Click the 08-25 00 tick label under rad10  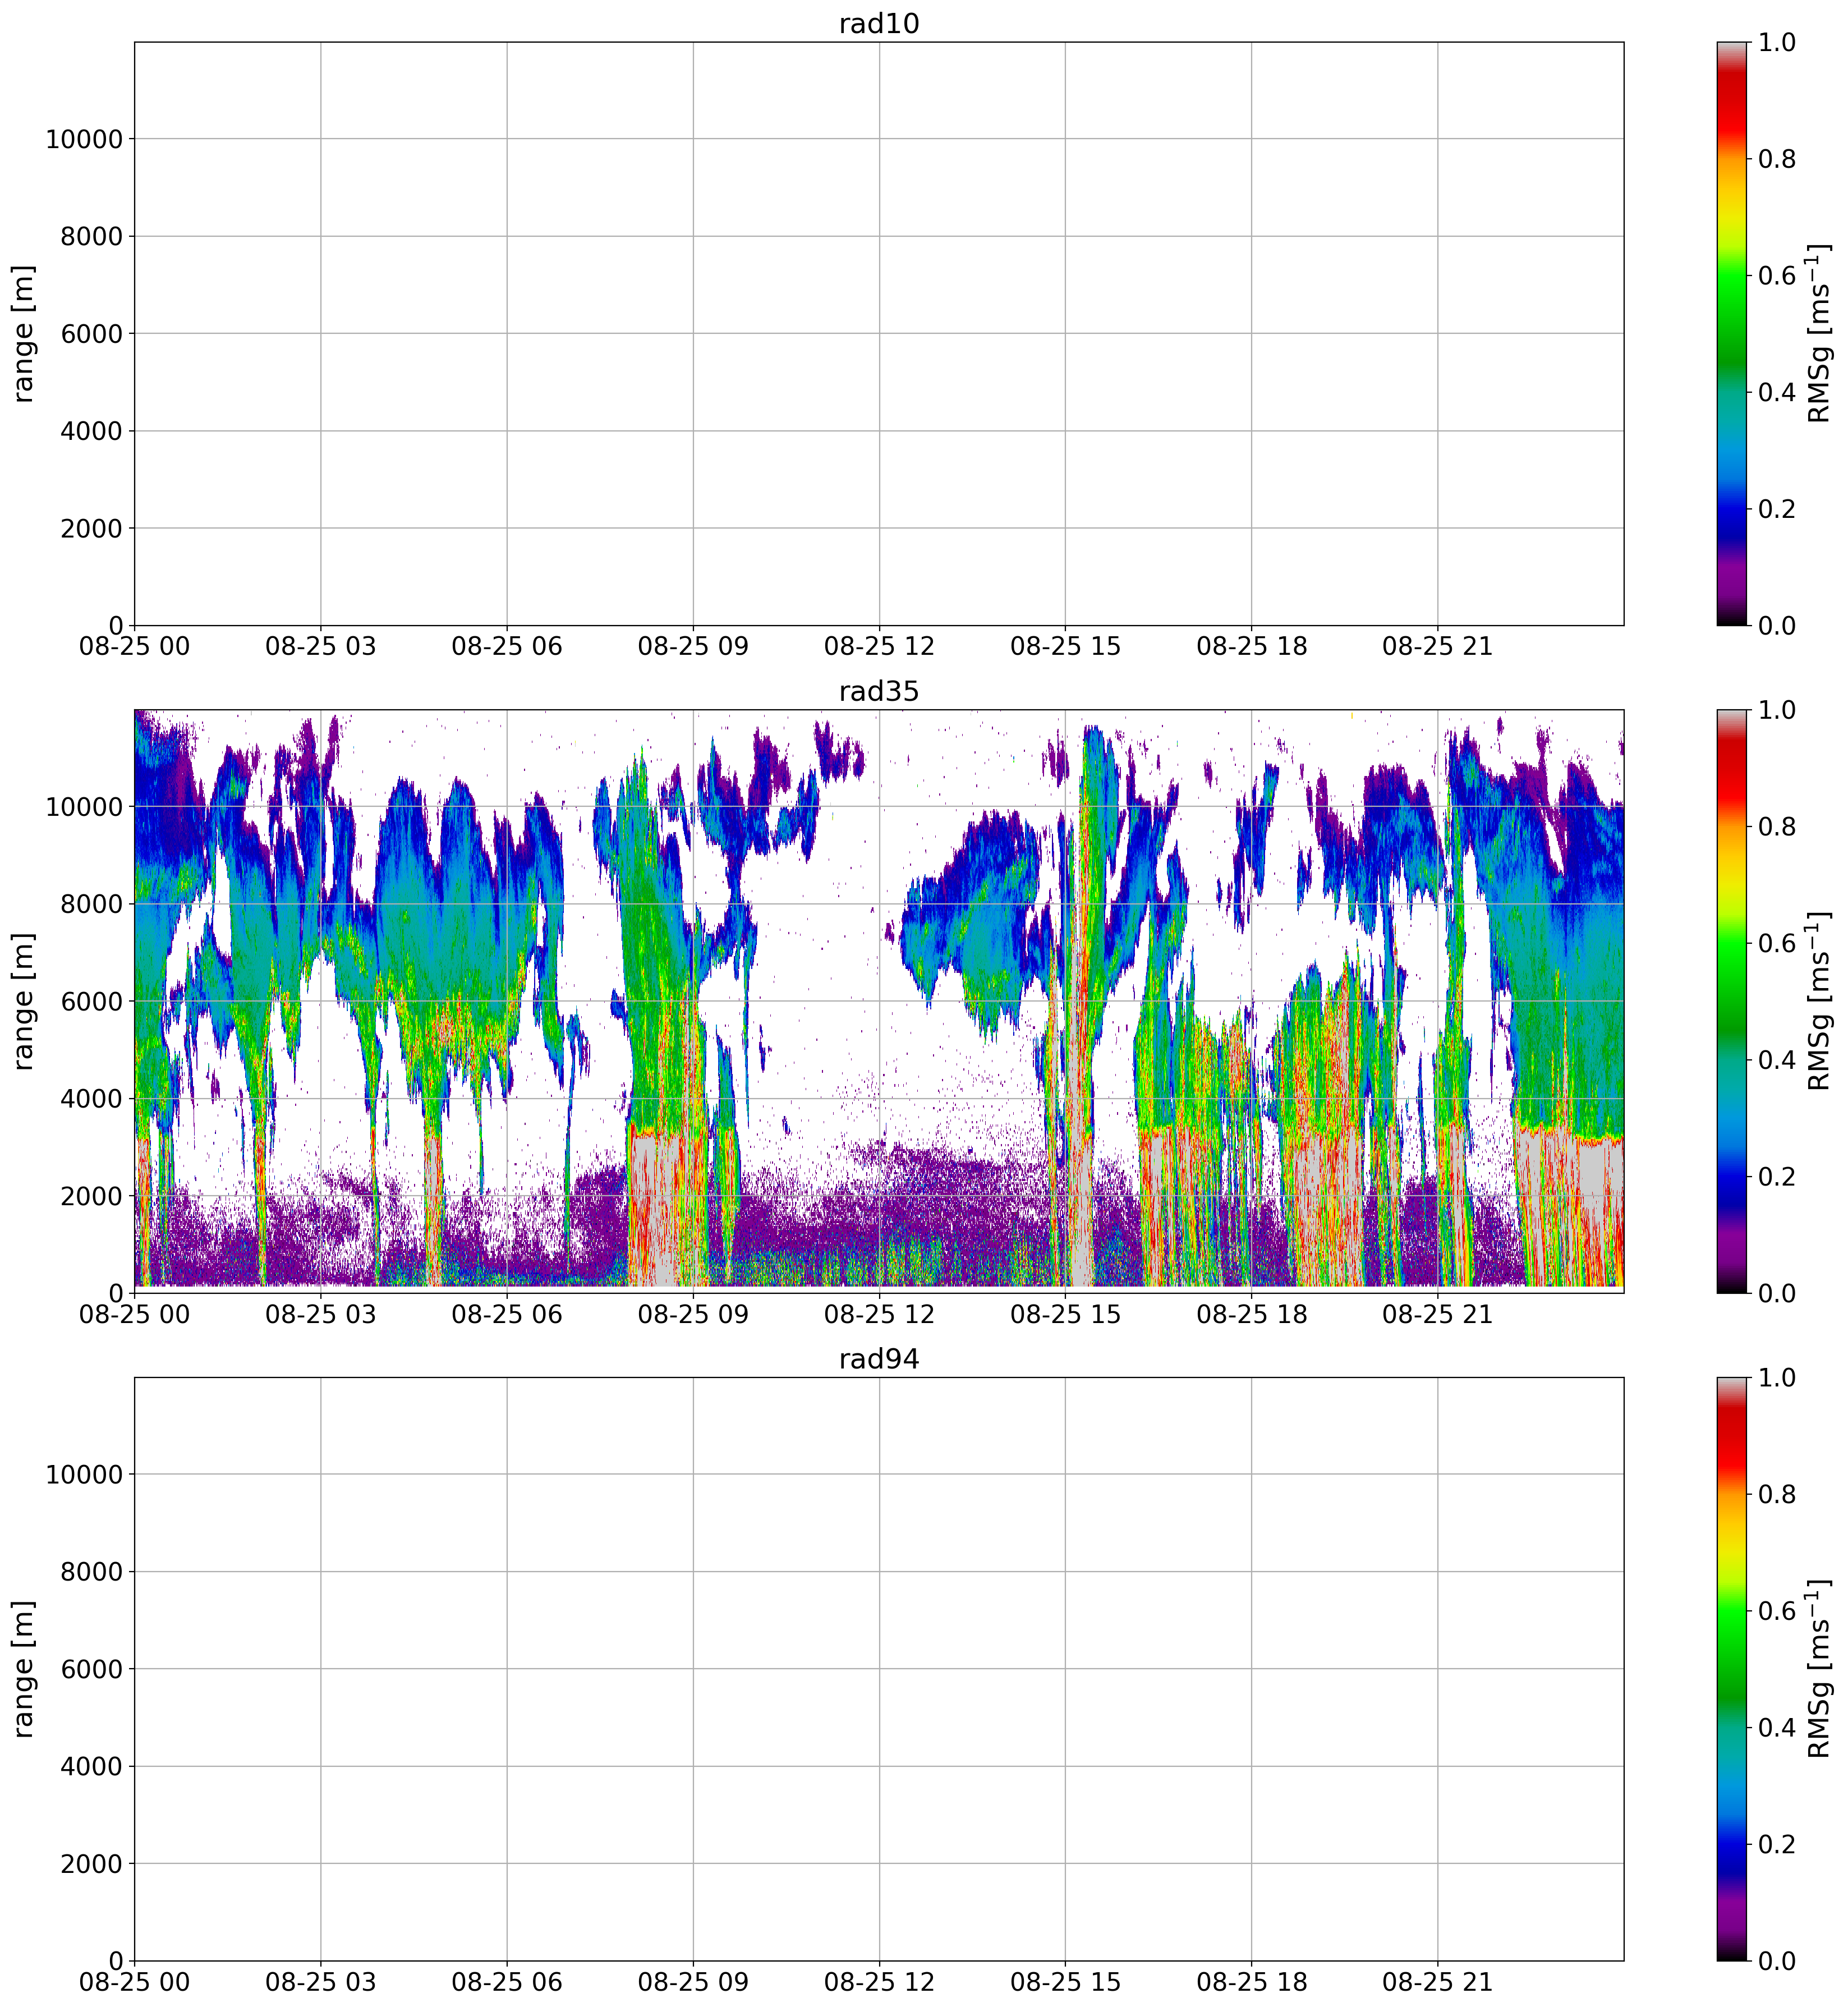134,647
